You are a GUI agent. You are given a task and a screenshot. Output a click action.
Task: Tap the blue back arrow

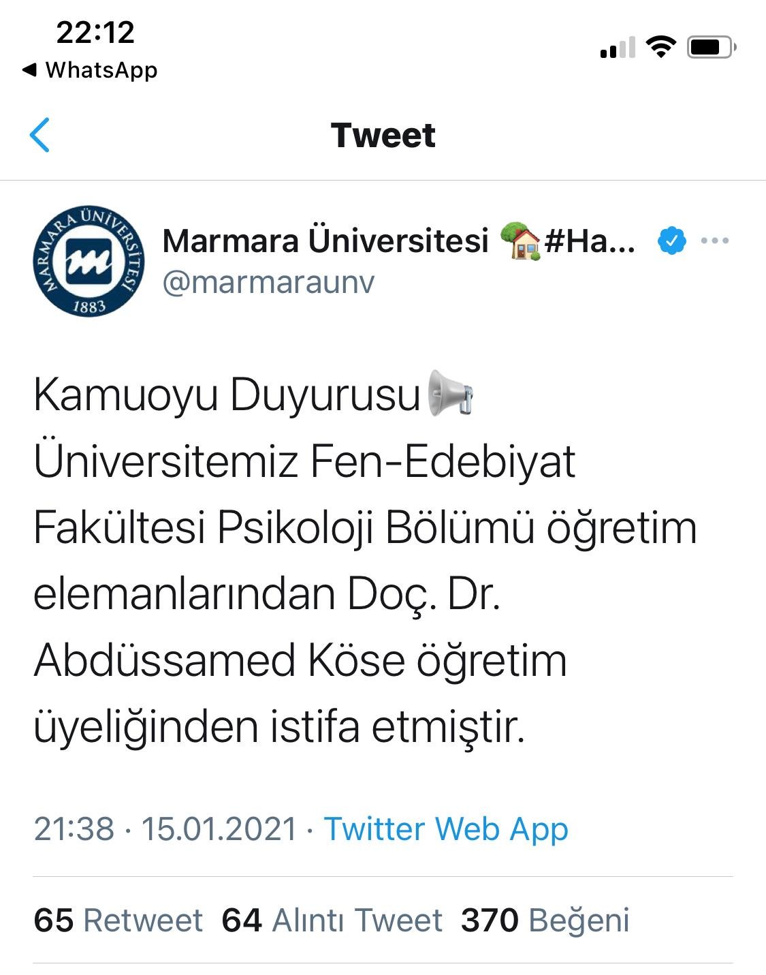pyautogui.click(x=40, y=135)
